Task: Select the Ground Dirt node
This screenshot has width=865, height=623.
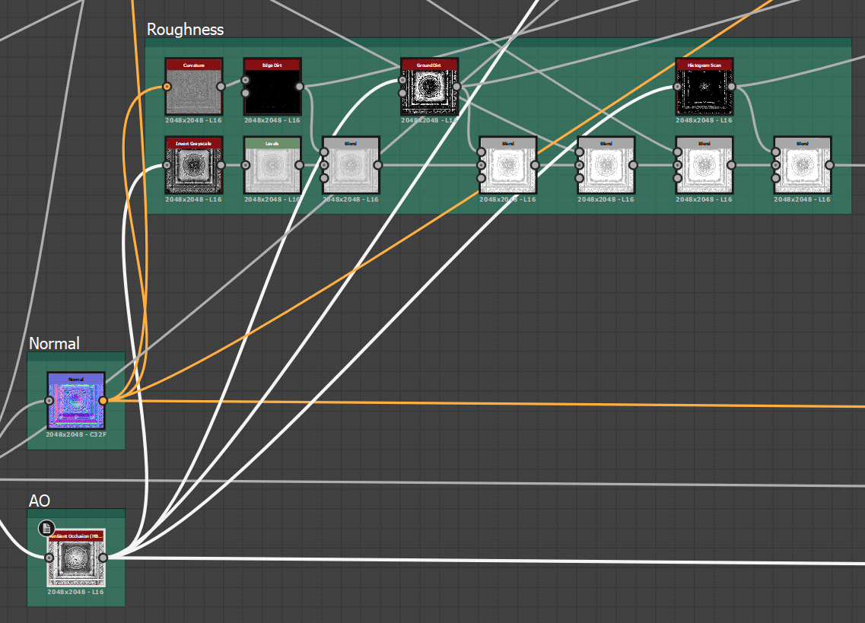Action: (x=429, y=87)
